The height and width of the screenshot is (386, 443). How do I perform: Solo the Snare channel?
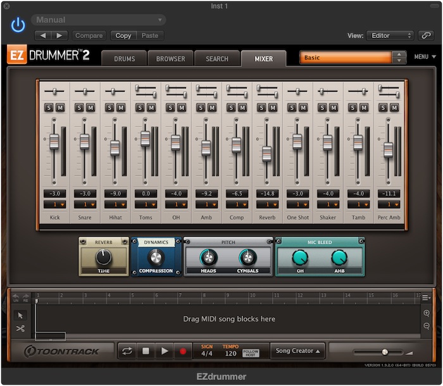coord(79,108)
